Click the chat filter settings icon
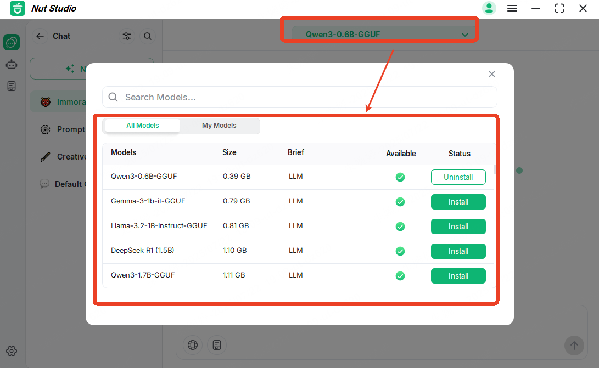Screen dimensions: 599x368 [x=127, y=36]
